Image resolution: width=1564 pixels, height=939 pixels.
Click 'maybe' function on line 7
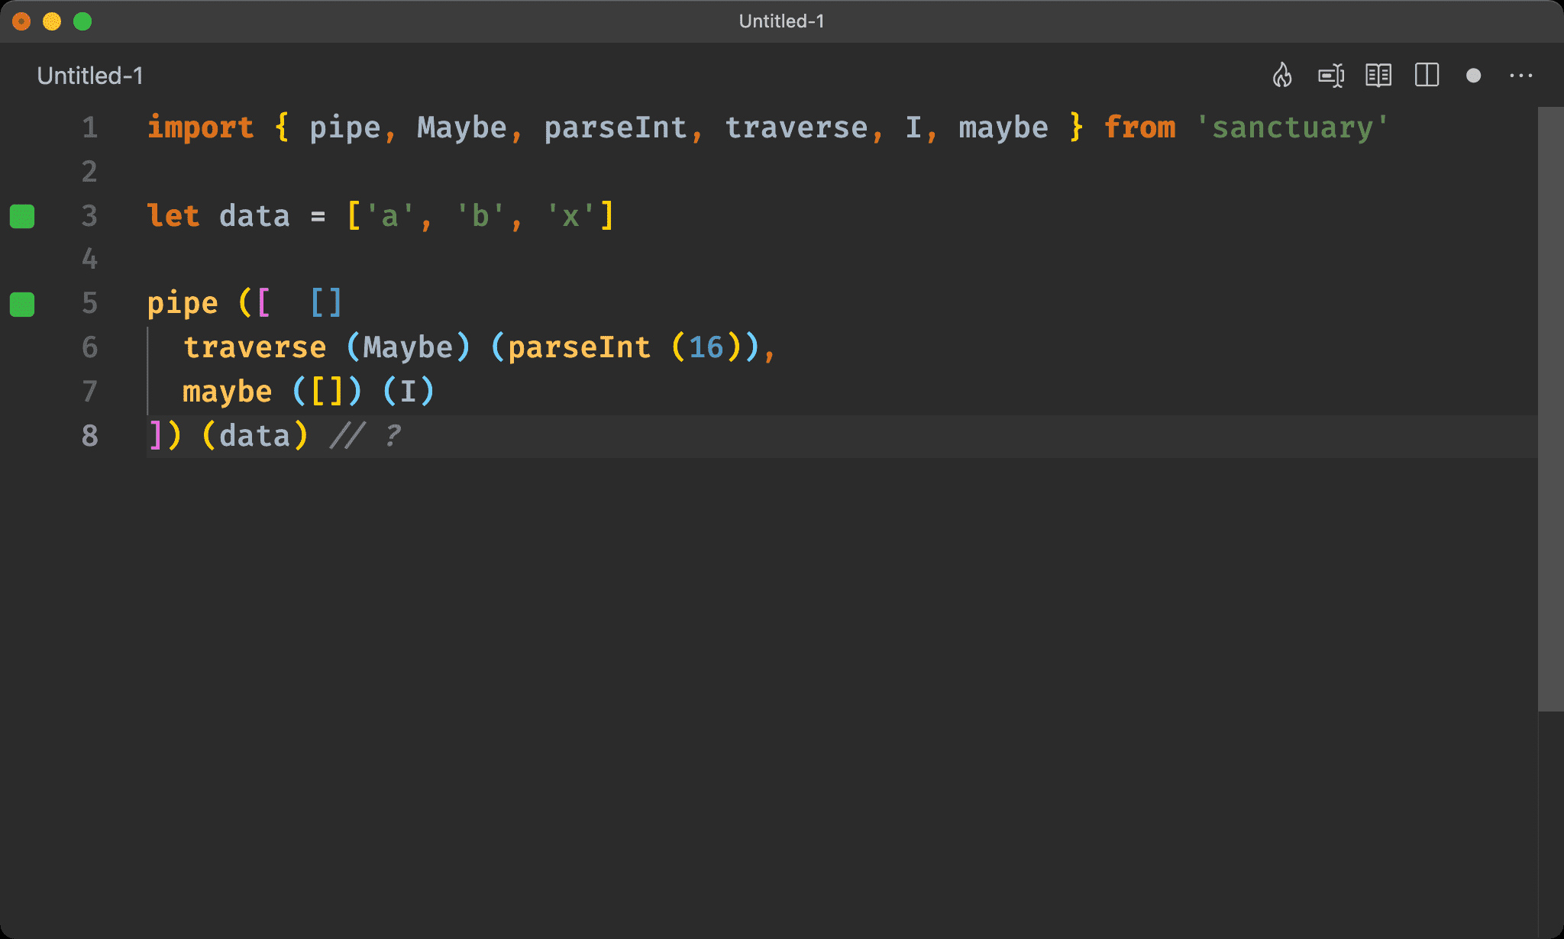228,392
